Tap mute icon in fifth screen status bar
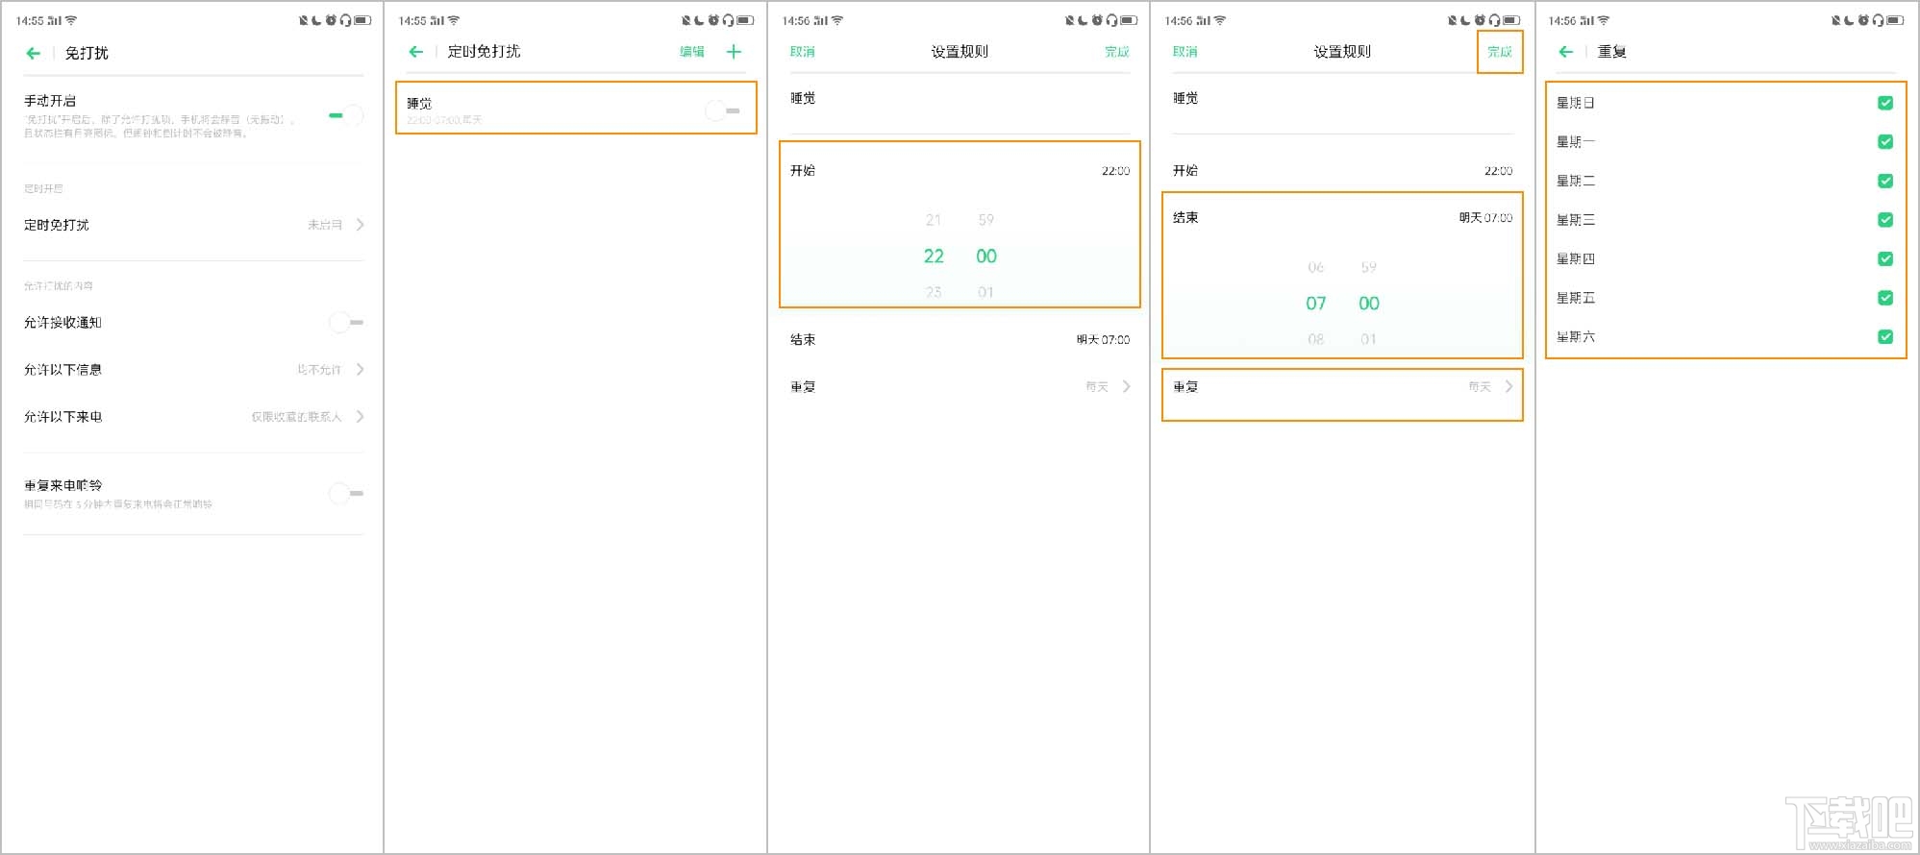1920x855 pixels. (1836, 20)
